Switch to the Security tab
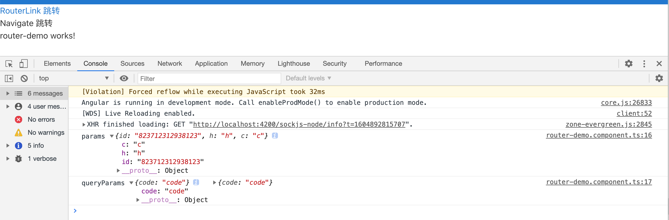This screenshot has width=669, height=220. click(334, 64)
